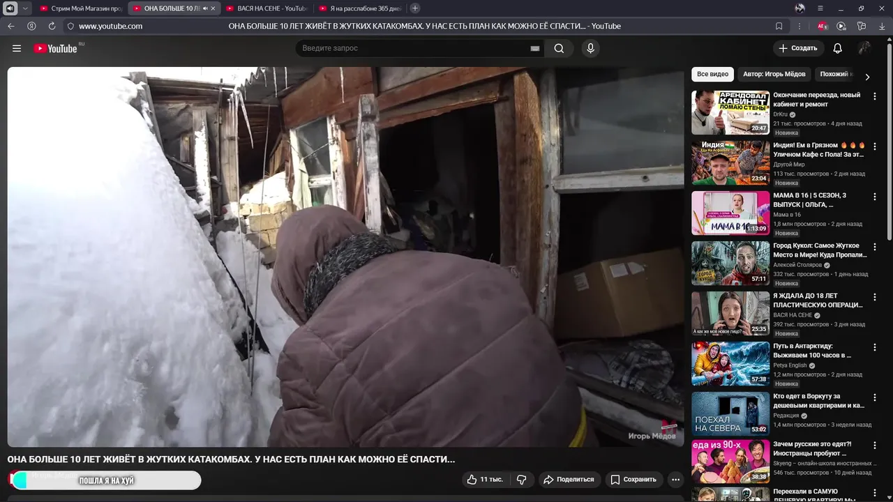This screenshot has height=502, width=893.
Task: Open the browser profile avatar
Action: [x=800, y=8]
